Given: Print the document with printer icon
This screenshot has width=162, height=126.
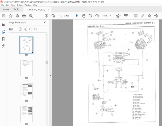Looking at the screenshot, I should click(x=24, y=16).
